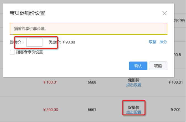Click the red ¥100.01 price
The image size is (186, 122).
[50, 82]
